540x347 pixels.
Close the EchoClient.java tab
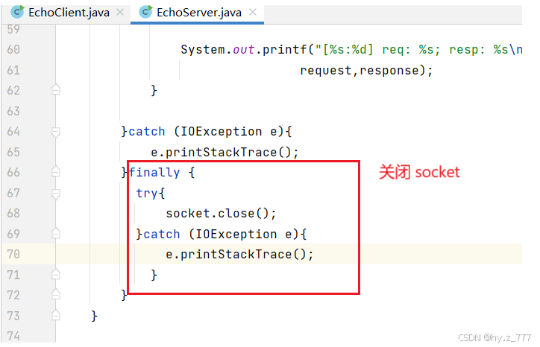tap(120, 13)
